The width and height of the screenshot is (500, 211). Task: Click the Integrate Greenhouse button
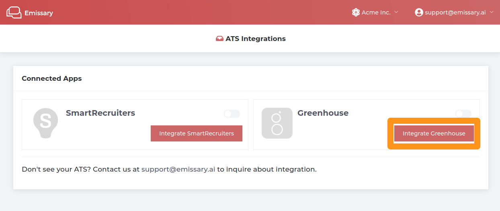pos(434,133)
